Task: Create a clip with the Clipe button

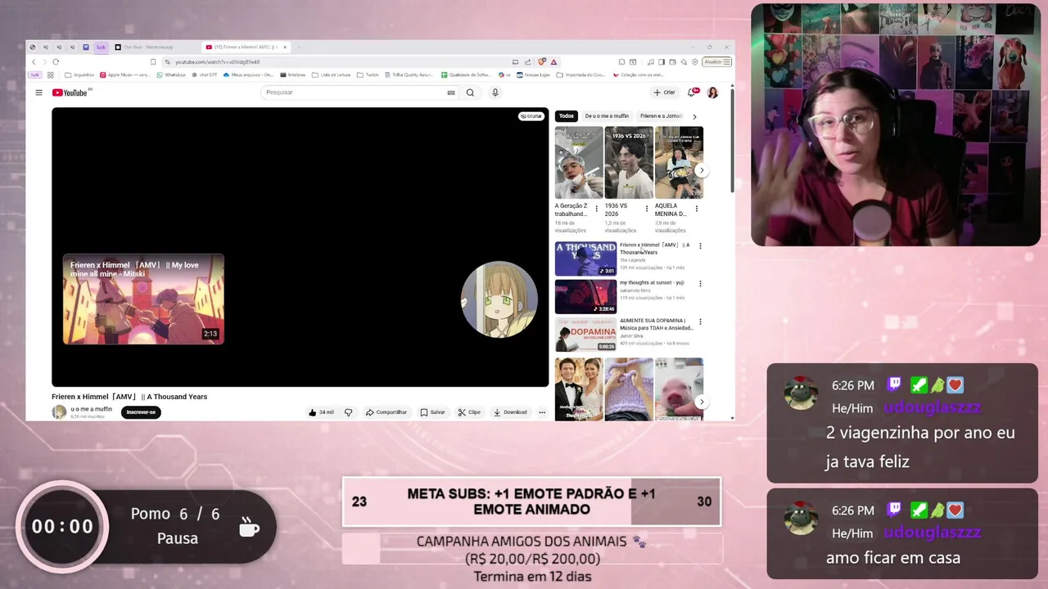Action: pyautogui.click(x=469, y=412)
